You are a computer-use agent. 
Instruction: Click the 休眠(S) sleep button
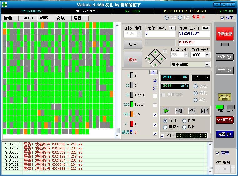[225, 57]
